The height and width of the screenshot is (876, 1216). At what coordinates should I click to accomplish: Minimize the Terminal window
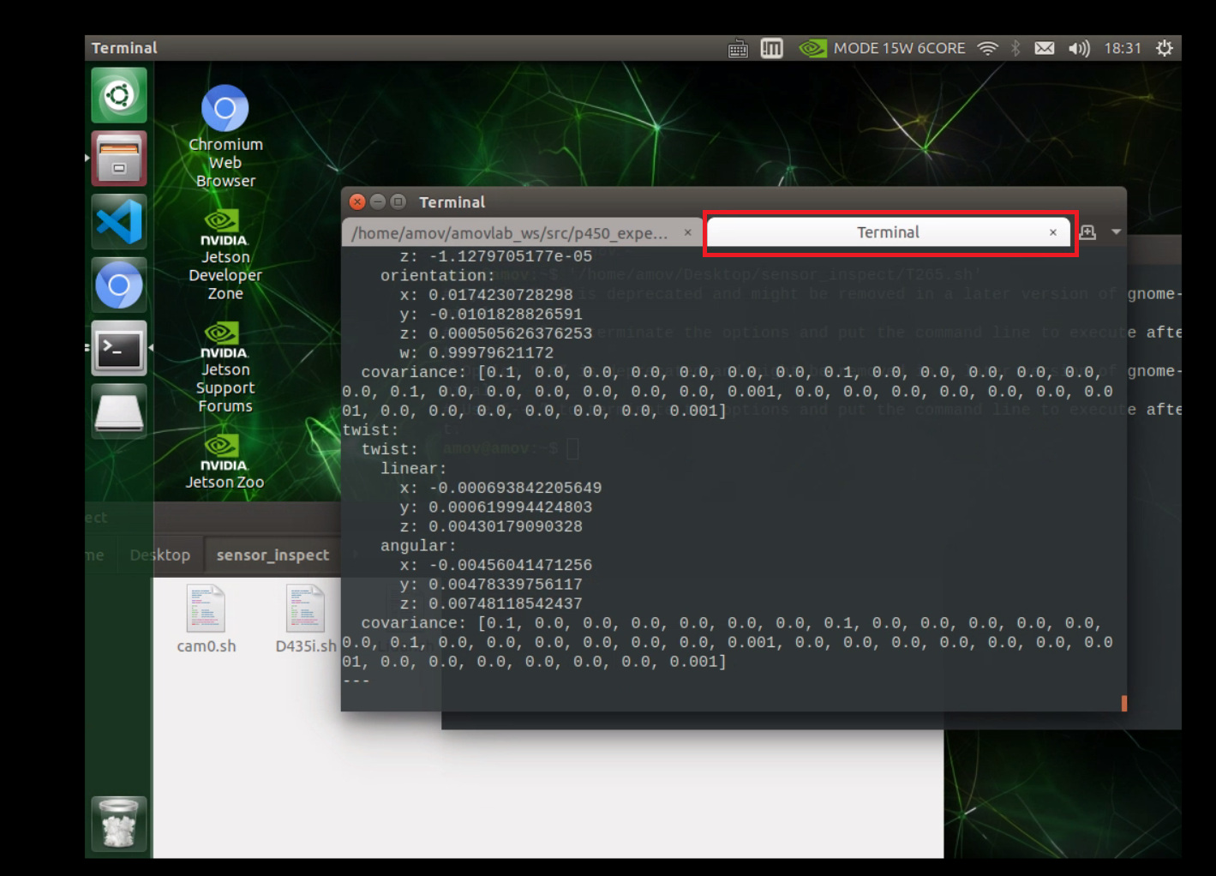(378, 202)
